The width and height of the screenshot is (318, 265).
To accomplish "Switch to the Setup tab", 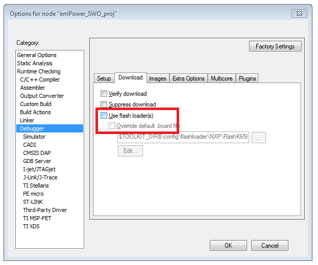I will click(104, 78).
